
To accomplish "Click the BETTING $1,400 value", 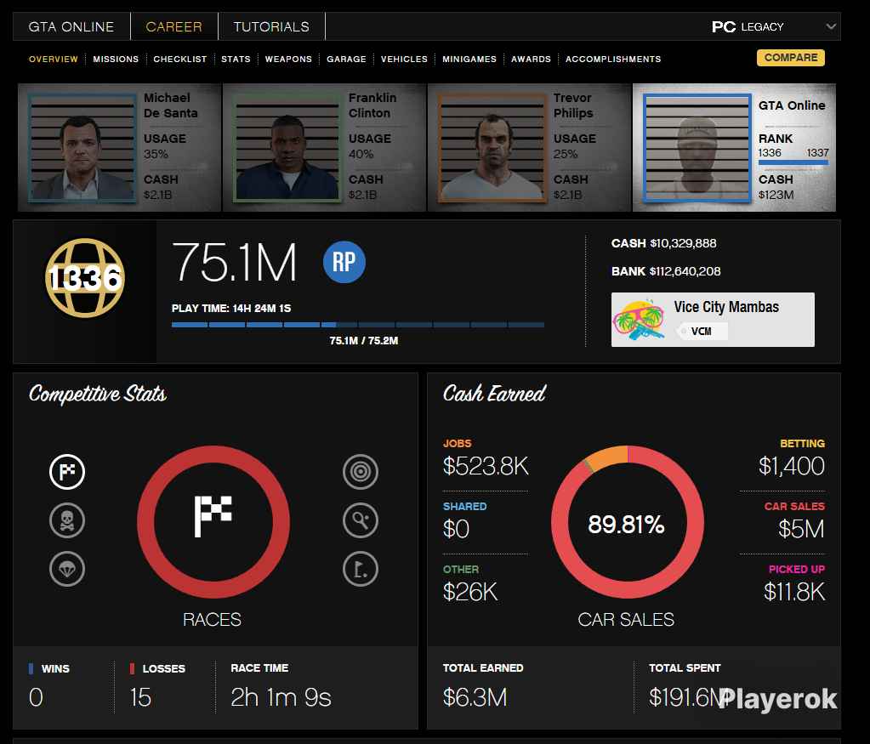I will point(791,466).
